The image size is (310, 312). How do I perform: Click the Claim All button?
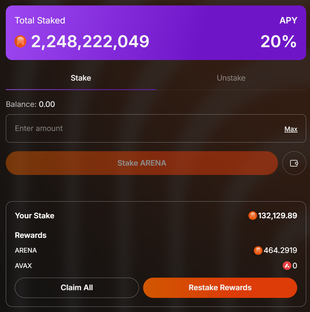pos(77,288)
